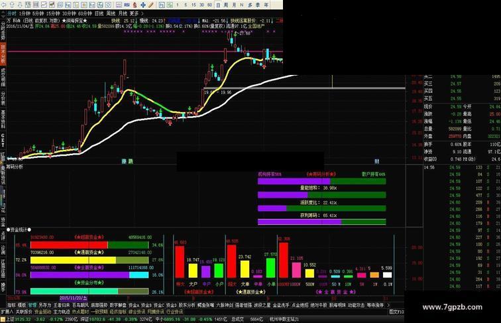Open the 1分钟 period tab
Screen dimensions: 501x323
(25, 13)
